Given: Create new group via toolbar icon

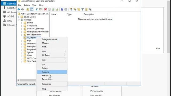Looking at the screenshot, I should [x=75, y=9].
